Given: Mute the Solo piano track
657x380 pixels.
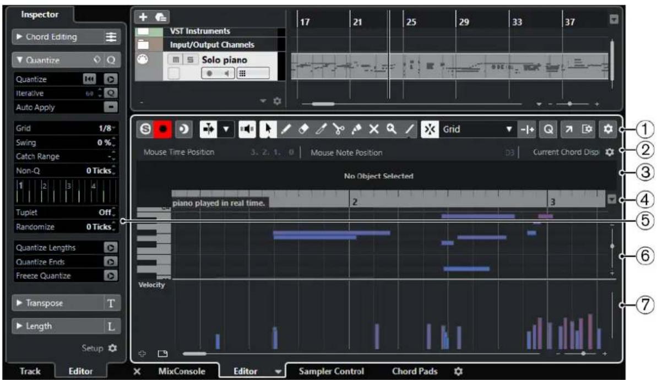Looking at the screenshot, I should click(176, 60).
